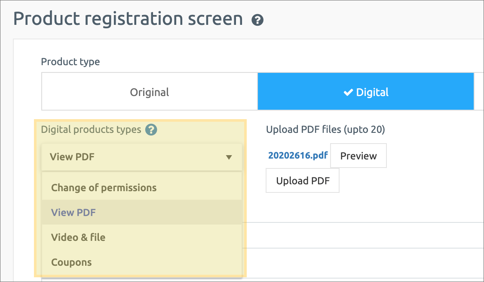Screen dimensions: 484x282
Task: Collapse the View PDF combo box
Action: coord(141,157)
